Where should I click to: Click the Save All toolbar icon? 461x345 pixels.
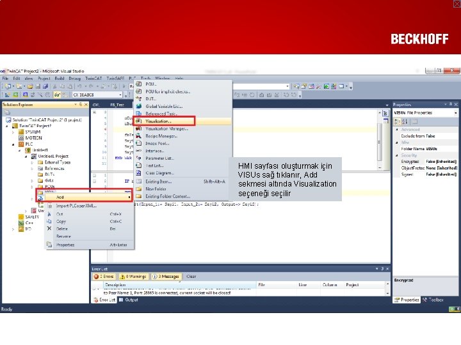pos(45,86)
